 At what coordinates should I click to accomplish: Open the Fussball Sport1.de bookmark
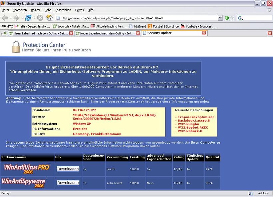[163, 26]
